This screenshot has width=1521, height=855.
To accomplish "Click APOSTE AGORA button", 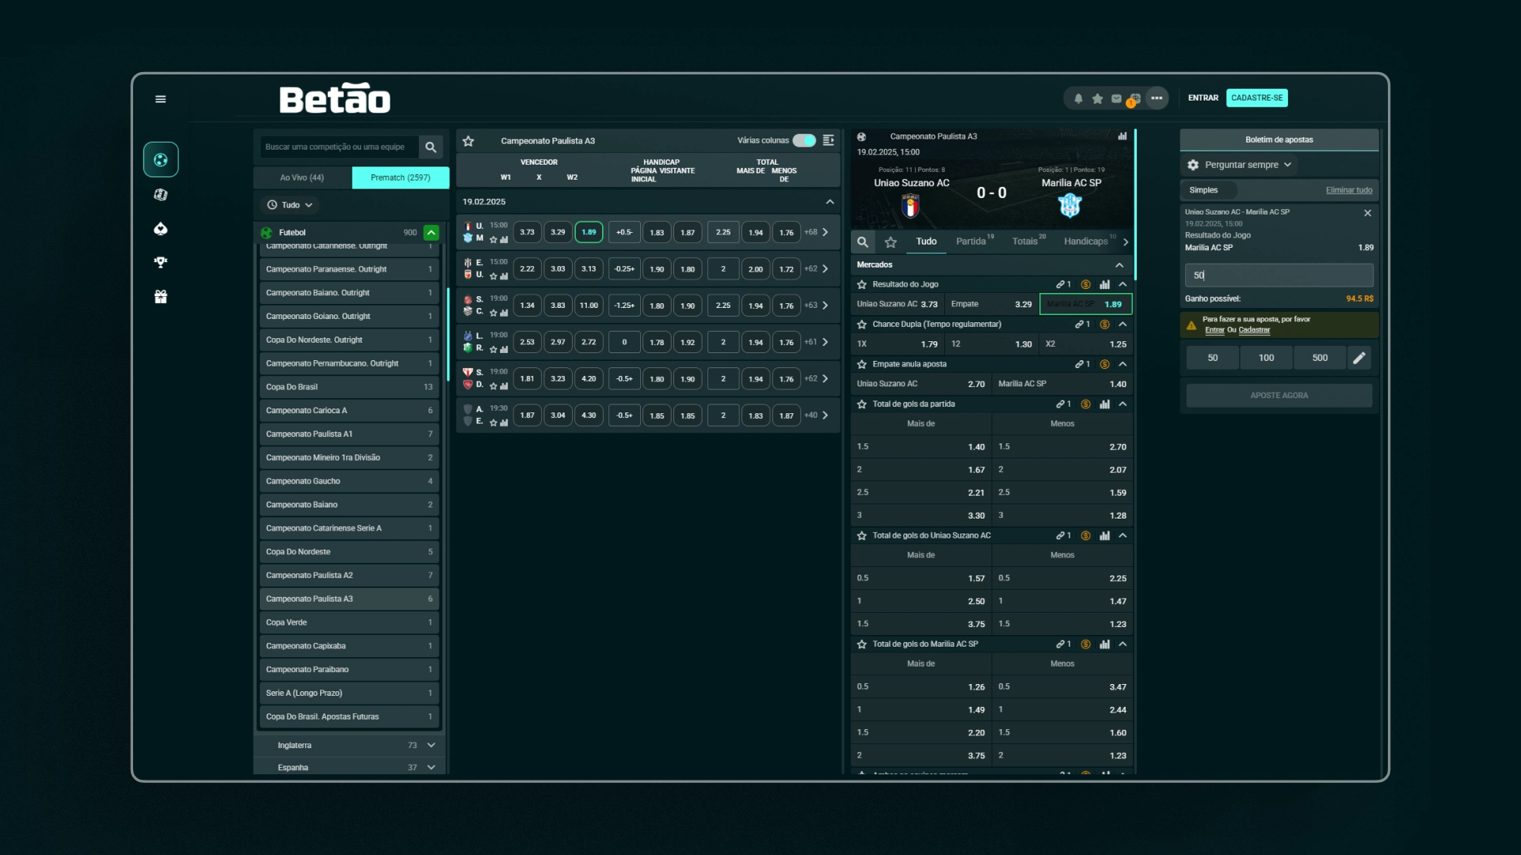I will (1279, 396).
